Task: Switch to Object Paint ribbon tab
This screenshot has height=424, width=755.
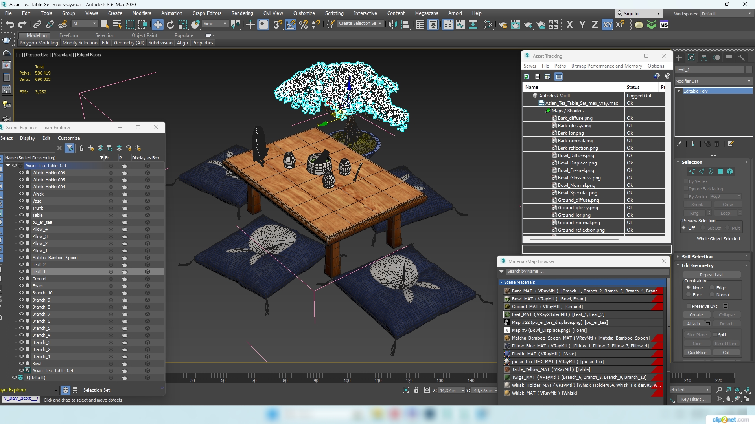Action: pos(144,35)
